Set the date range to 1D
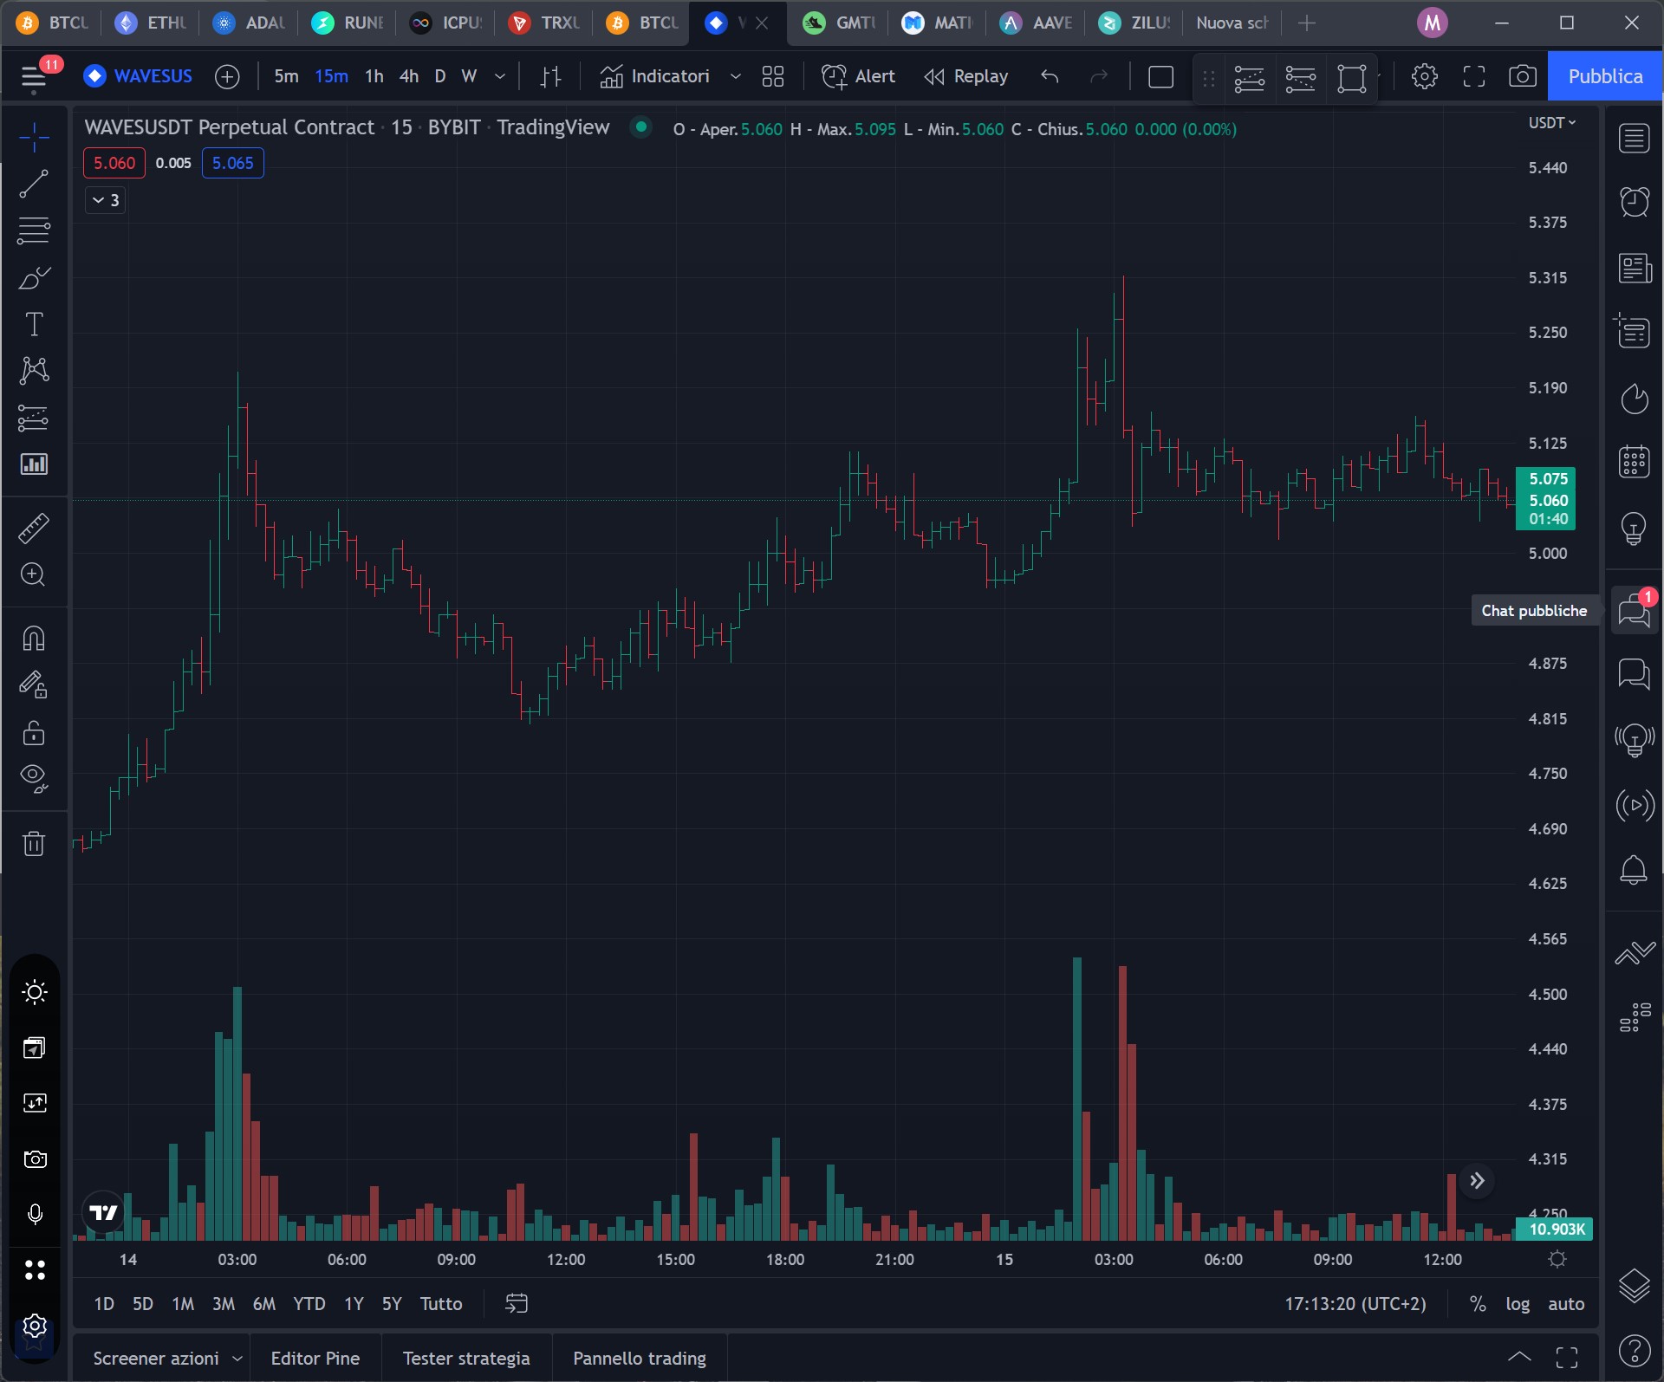This screenshot has height=1382, width=1664. pos(104,1304)
